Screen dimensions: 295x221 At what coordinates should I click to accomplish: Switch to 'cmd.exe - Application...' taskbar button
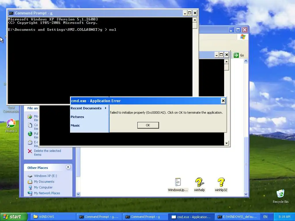click(x=192, y=217)
